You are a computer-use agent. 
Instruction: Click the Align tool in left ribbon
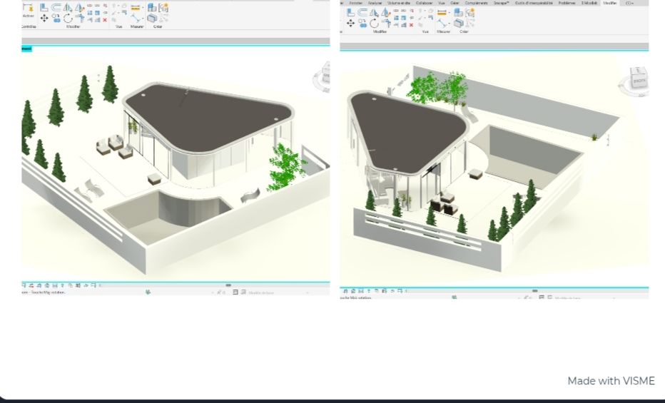[44, 8]
